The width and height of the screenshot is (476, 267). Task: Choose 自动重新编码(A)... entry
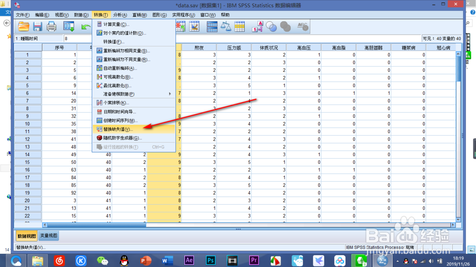[134, 68]
